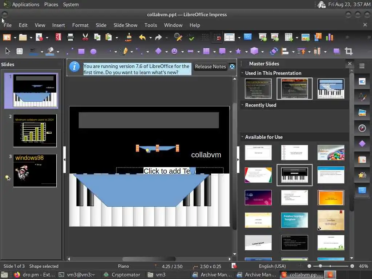Open the Stars and Banners dropdown
Image resolution: width=372 pixels, height=279 pixels.
click(x=246, y=52)
